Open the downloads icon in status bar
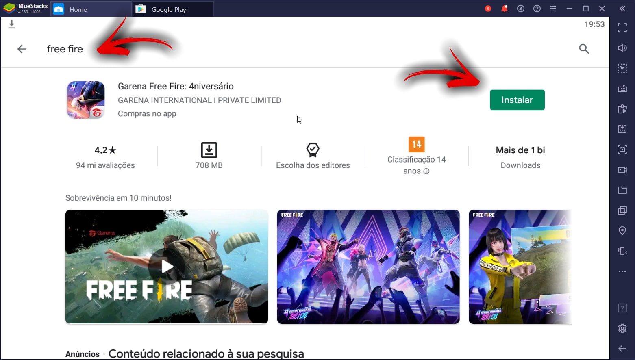The height and width of the screenshot is (360, 635). click(x=12, y=24)
